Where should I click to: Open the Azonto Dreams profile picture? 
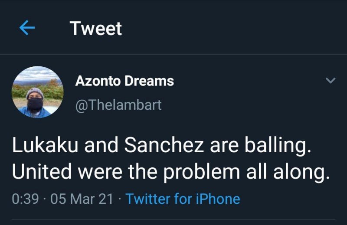click(37, 92)
